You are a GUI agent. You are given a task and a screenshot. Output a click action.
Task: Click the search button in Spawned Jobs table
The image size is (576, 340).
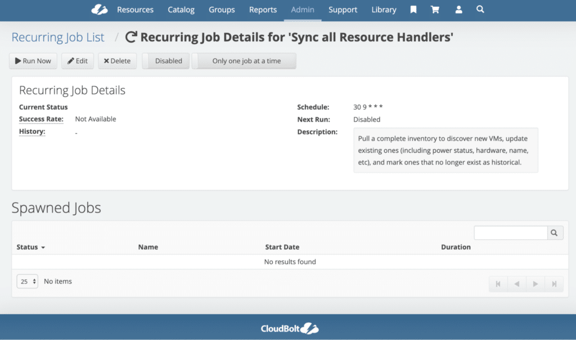555,233
